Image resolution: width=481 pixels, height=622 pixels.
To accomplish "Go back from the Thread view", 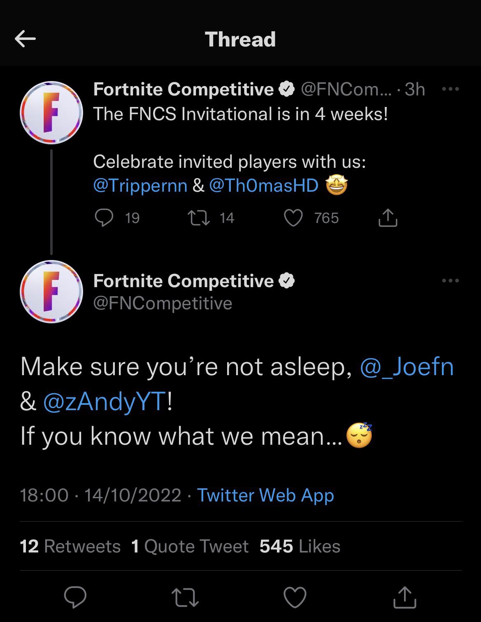I will coord(26,39).
